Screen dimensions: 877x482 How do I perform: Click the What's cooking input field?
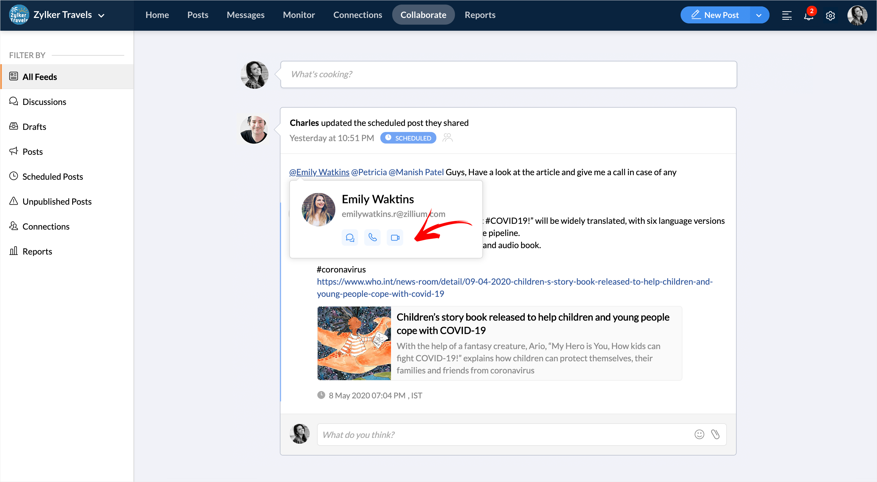[x=508, y=75]
